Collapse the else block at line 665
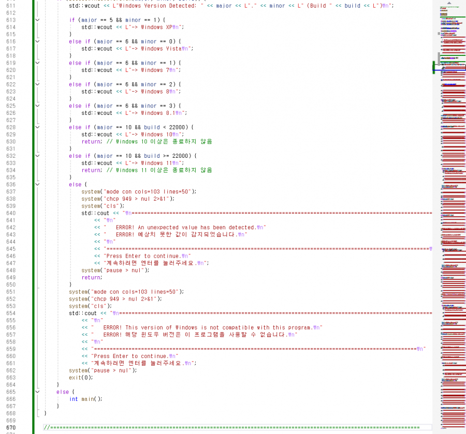 click(37, 392)
